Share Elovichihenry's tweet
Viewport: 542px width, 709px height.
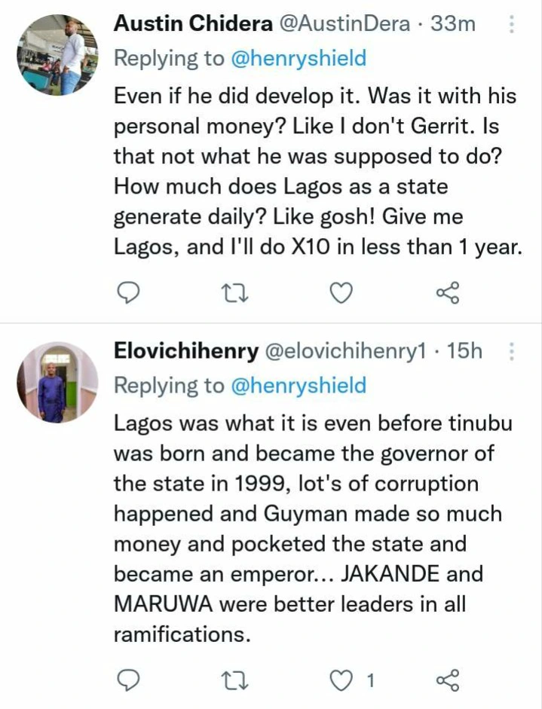pyautogui.click(x=448, y=681)
